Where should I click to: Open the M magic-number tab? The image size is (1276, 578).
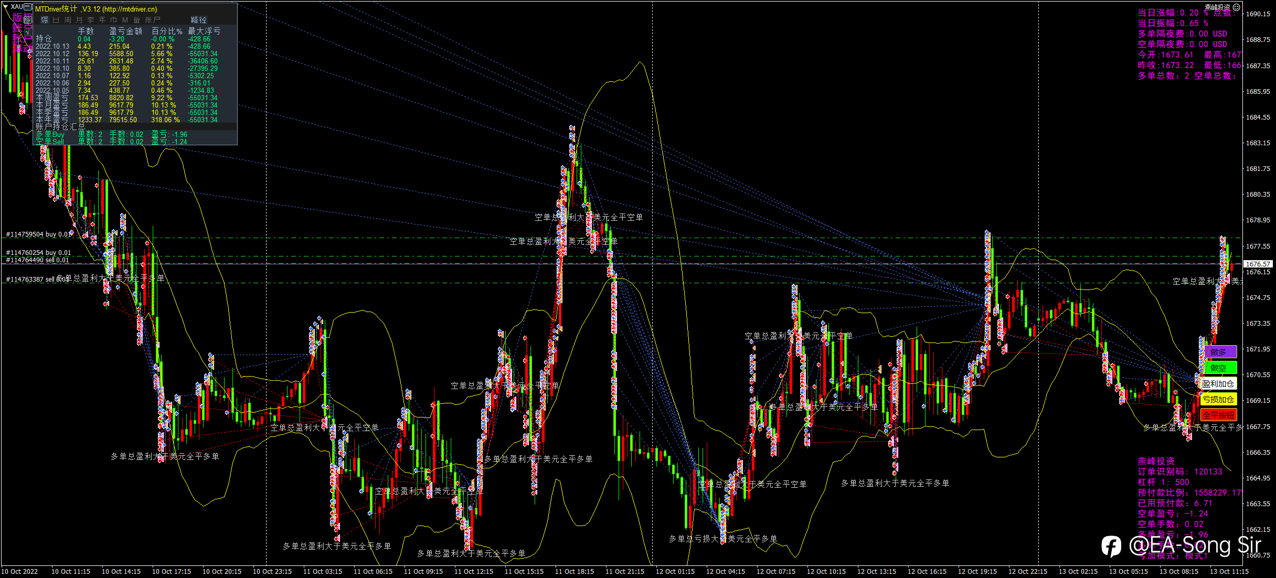pos(125,20)
